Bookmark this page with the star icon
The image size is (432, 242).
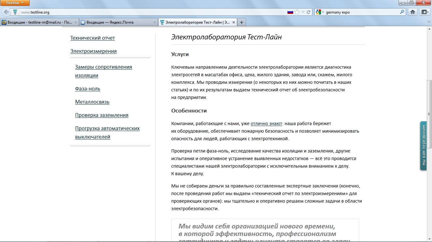tap(297, 12)
